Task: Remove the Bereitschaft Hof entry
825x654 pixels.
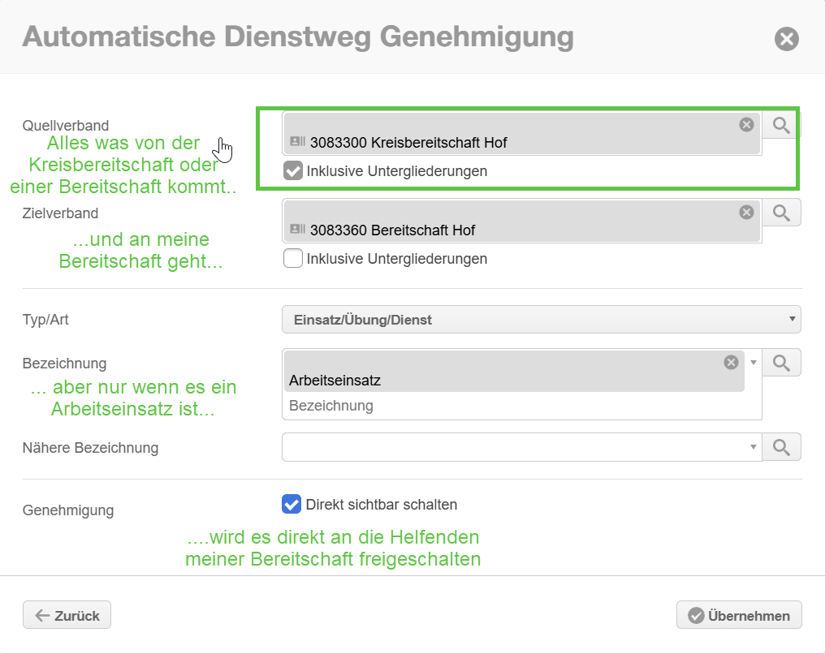Action: [x=746, y=212]
